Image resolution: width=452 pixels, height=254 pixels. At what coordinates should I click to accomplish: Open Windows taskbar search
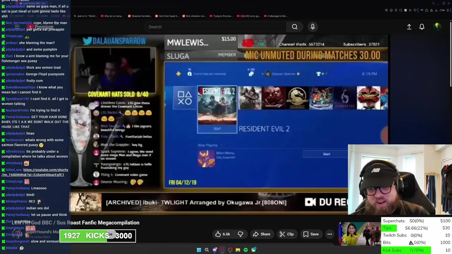tap(207, 250)
